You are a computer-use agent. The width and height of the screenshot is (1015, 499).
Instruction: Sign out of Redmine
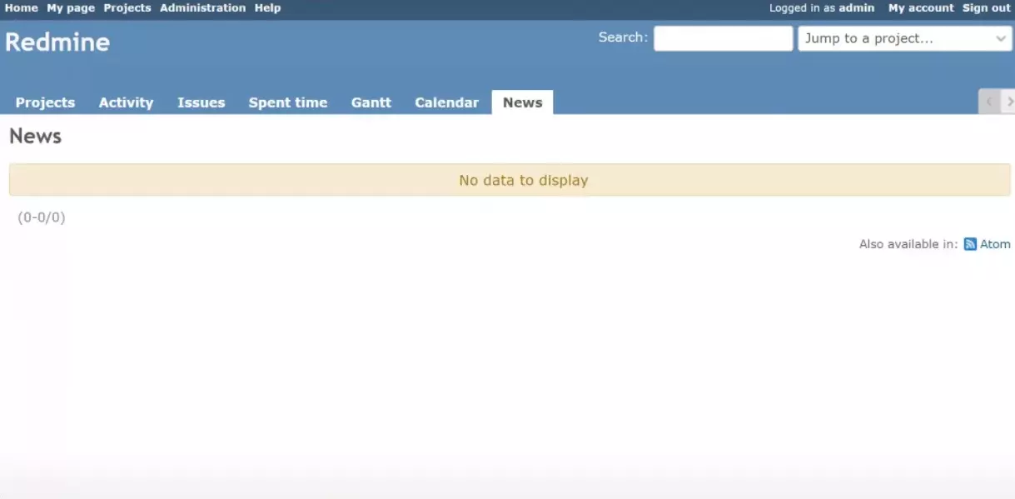(x=985, y=7)
